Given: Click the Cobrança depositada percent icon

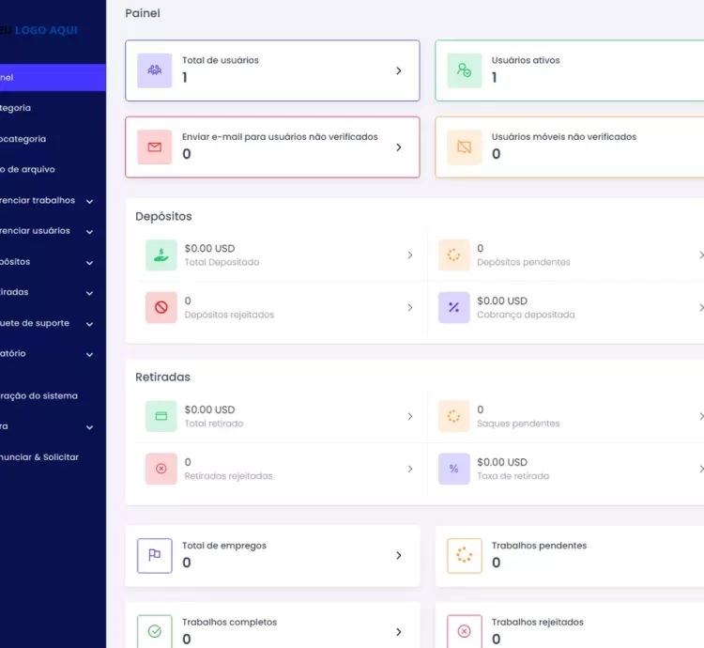Looking at the screenshot, I should coord(453,307).
